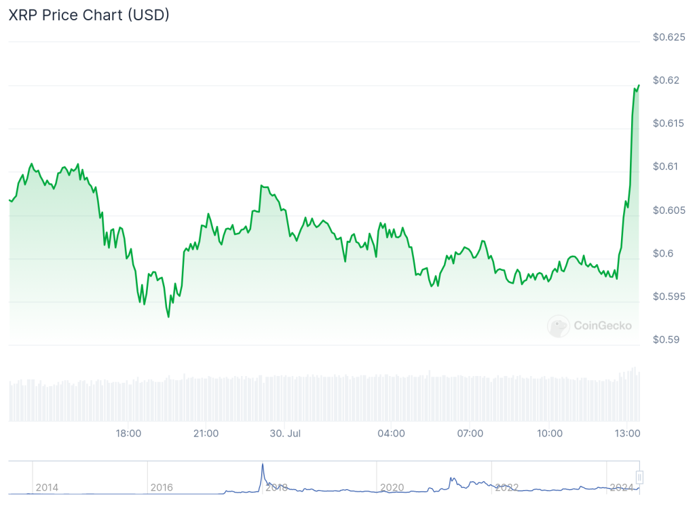This screenshot has height=507, width=695.
Task: Click the 21:00 time axis label
Action: click(x=206, y=433)
